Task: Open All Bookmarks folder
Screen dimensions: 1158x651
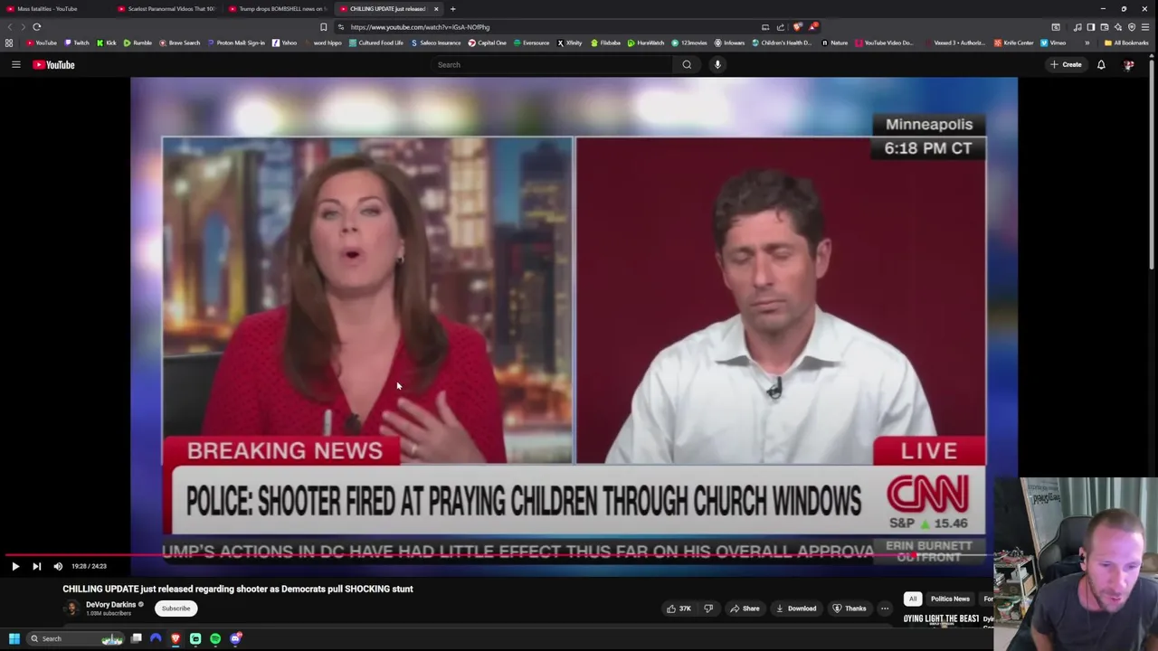Action: [x=1126, y=42]
